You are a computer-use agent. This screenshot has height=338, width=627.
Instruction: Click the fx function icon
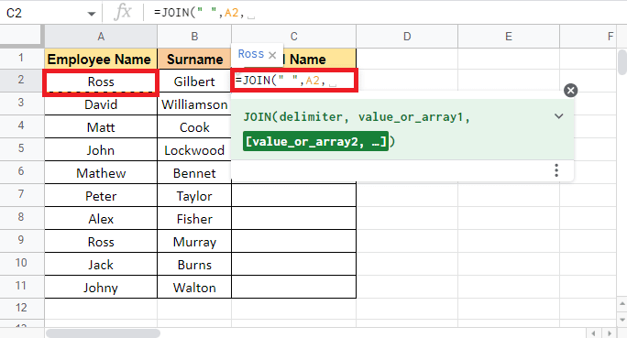pyautogui.click(x=122, y=13)
